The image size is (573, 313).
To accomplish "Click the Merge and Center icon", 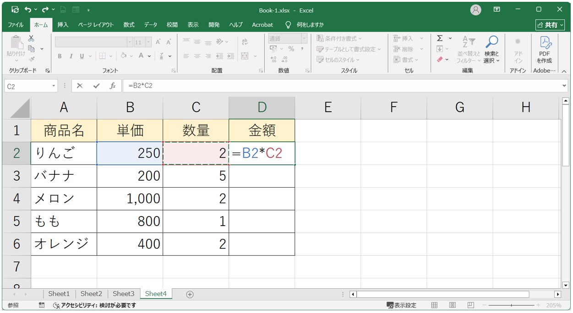I will point(245,56).
